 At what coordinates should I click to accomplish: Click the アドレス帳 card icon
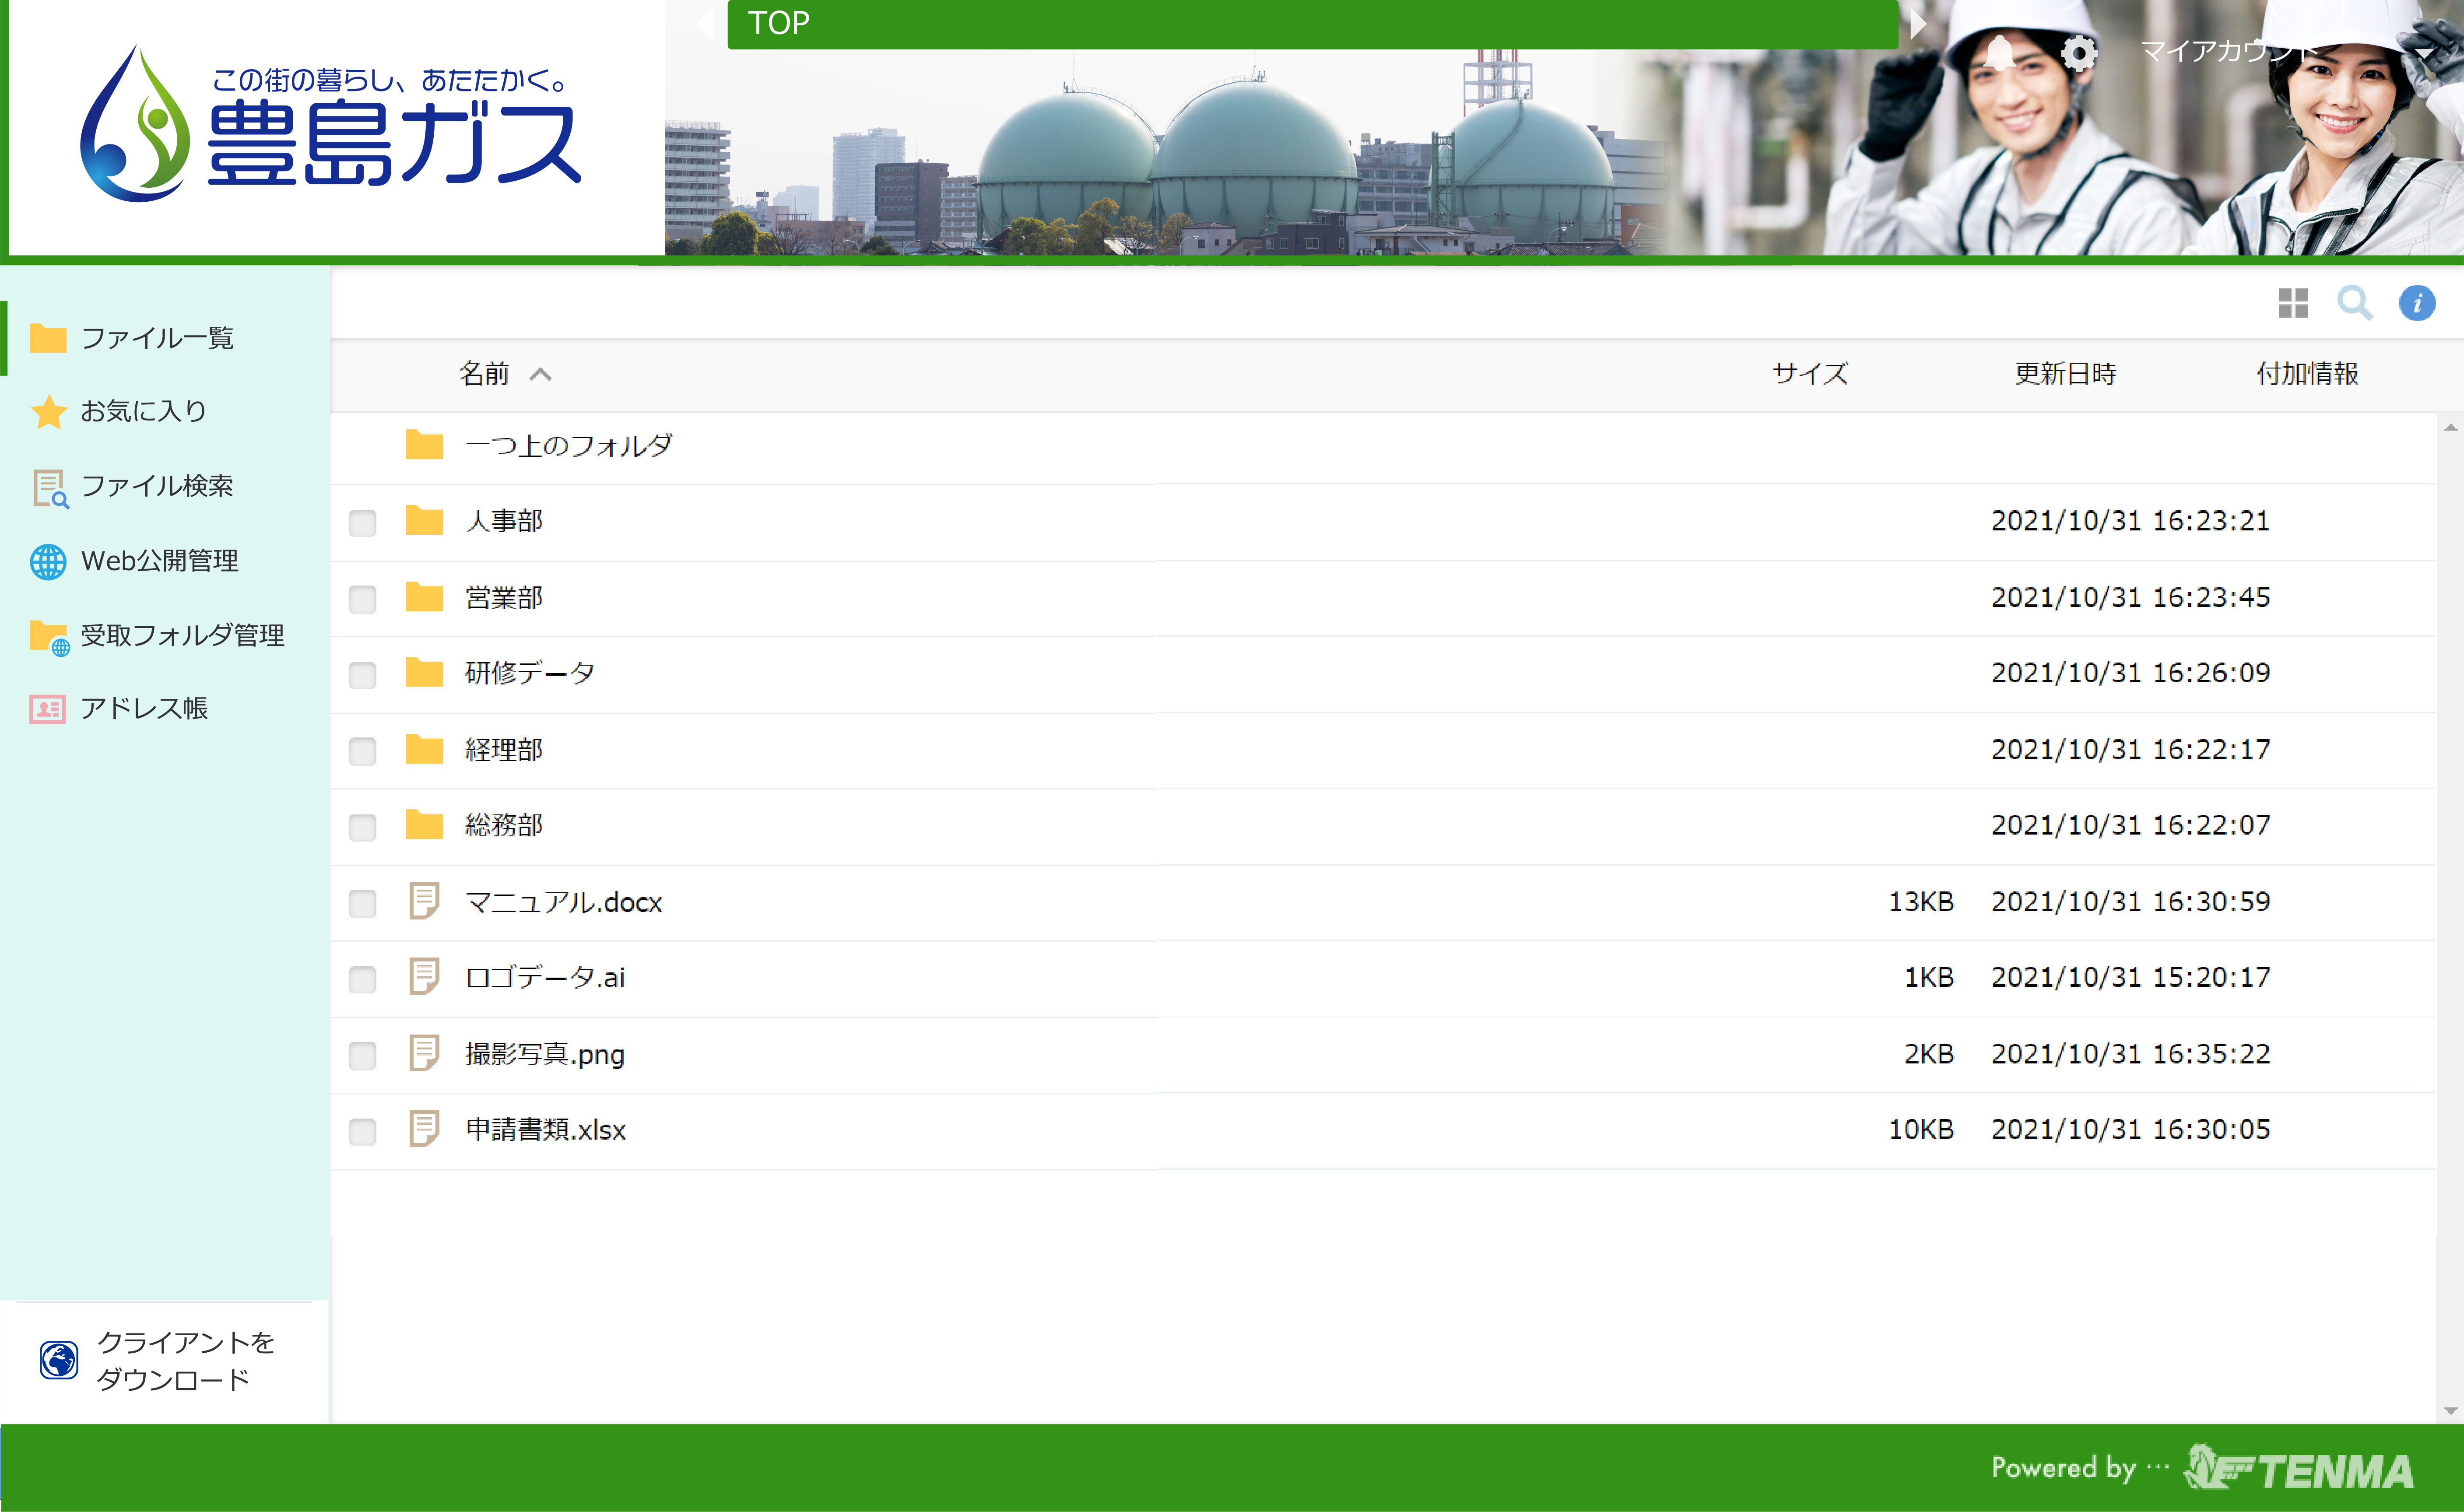48,709
